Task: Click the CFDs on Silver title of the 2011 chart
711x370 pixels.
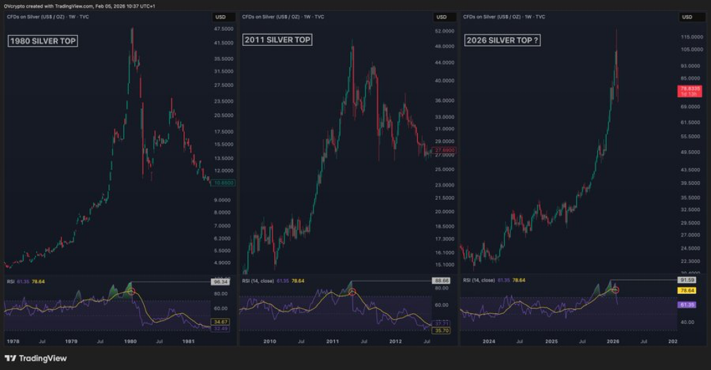Action: coord(283,16)
